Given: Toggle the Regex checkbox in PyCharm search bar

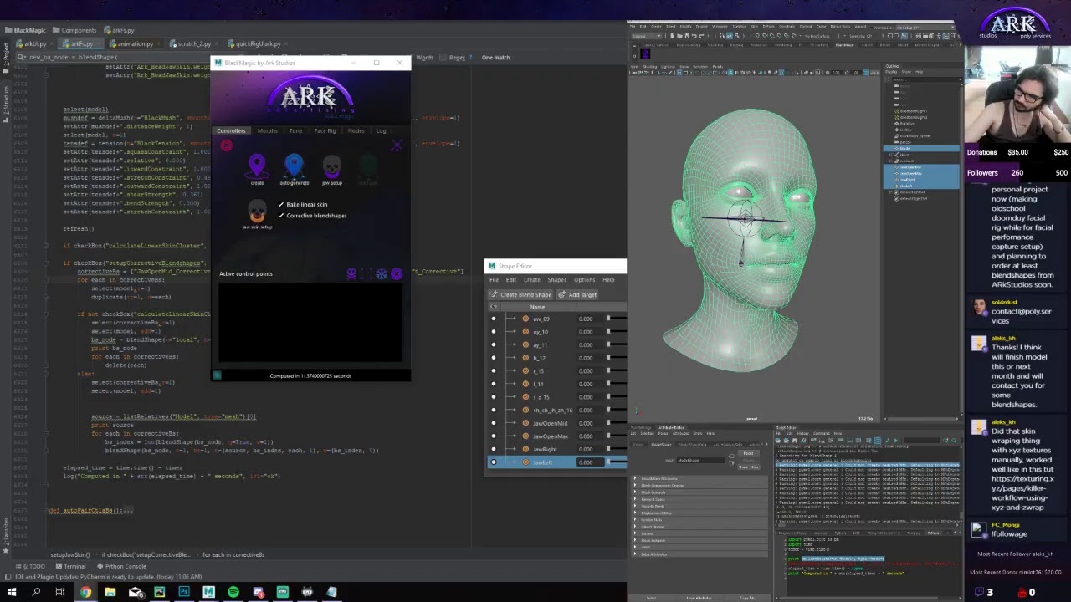Looking at the screenshot, I should (x=445, y=58).
